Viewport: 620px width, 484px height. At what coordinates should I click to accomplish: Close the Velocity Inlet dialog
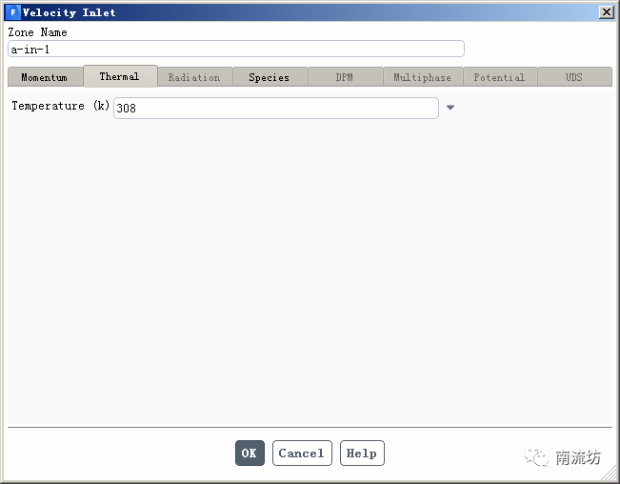(606, 12)
